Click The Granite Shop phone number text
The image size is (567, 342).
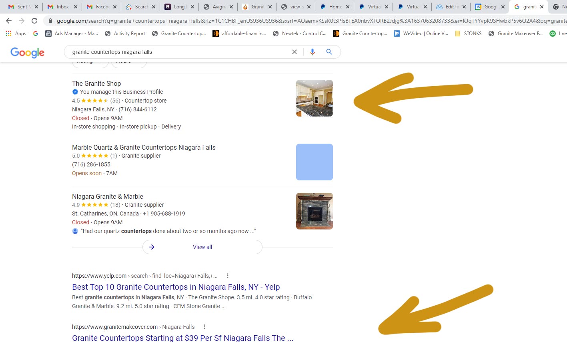pos(138,109)
